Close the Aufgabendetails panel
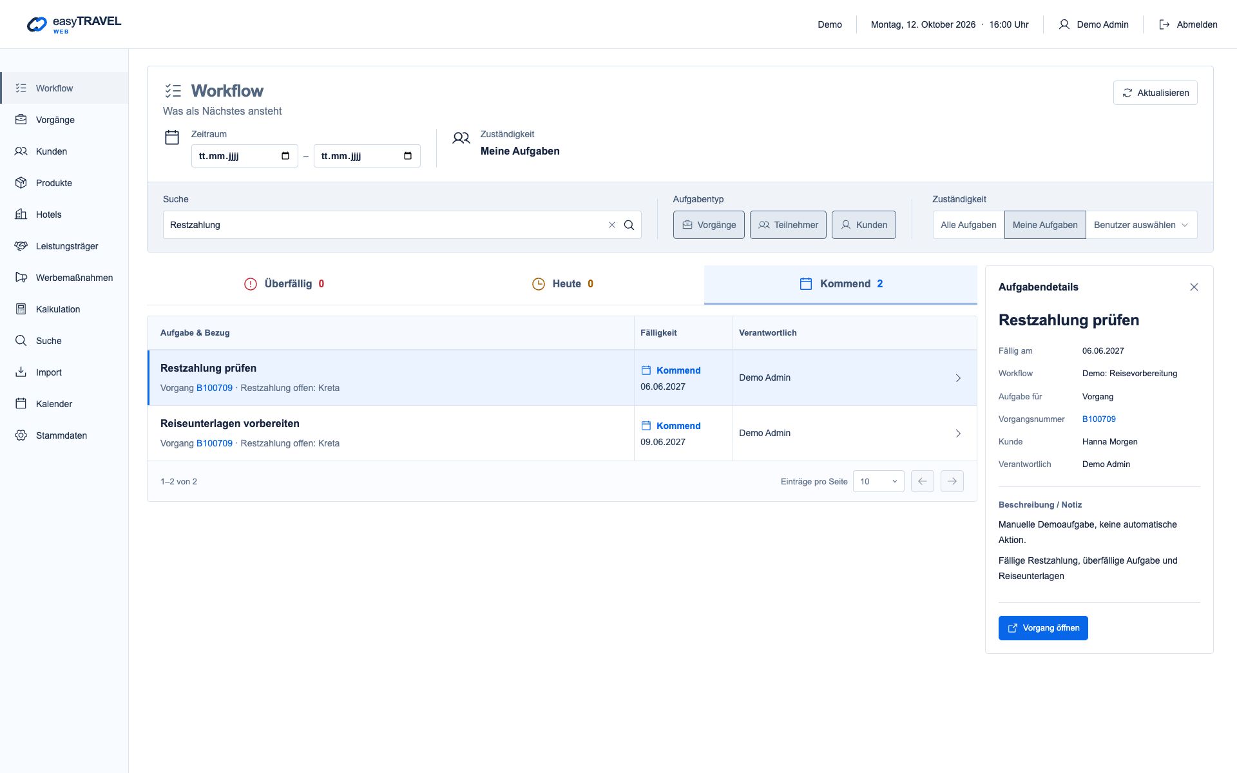Screen dimensions: 1237x773 (1194, 287)
